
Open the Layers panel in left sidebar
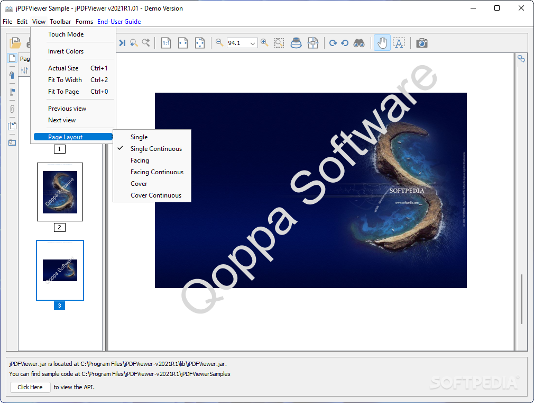tap(12, 126)
